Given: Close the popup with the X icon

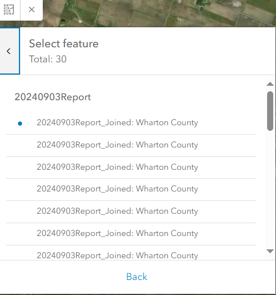Looking at the screenshot, I should click(32, 9).
